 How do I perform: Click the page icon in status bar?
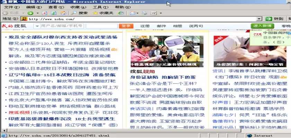[4, 136]
